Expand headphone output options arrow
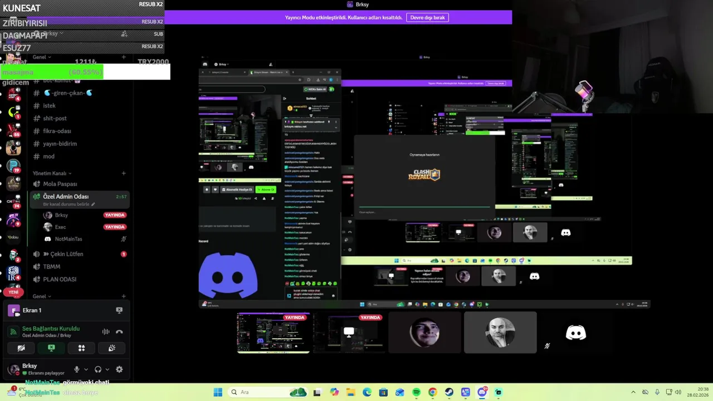The image size is (713, 401). (x=107, y=369)
